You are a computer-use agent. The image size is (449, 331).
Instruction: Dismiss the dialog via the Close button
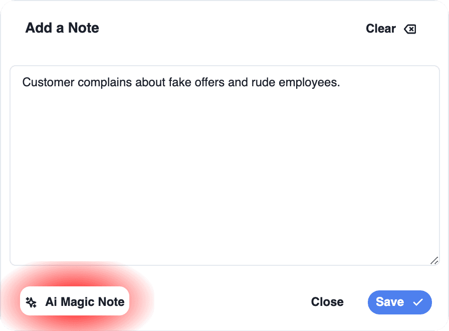click(327, 302)
